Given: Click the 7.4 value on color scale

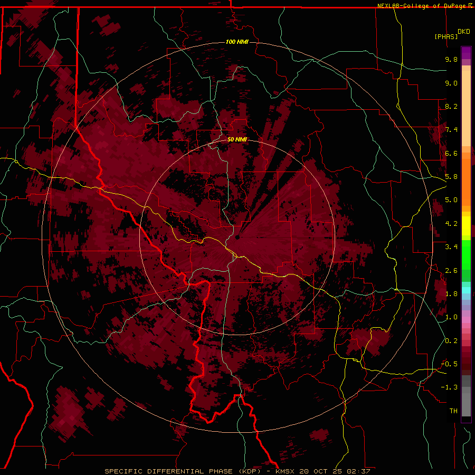Looking at the screenshot, I should pyautogui.click(x=451, y=130).
